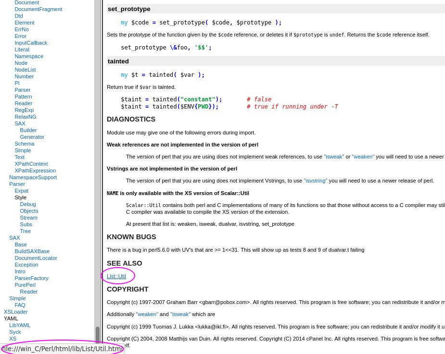Screen dimensions: 445x354
Task: Open Text in the sidebar
Action: (20, 157)
